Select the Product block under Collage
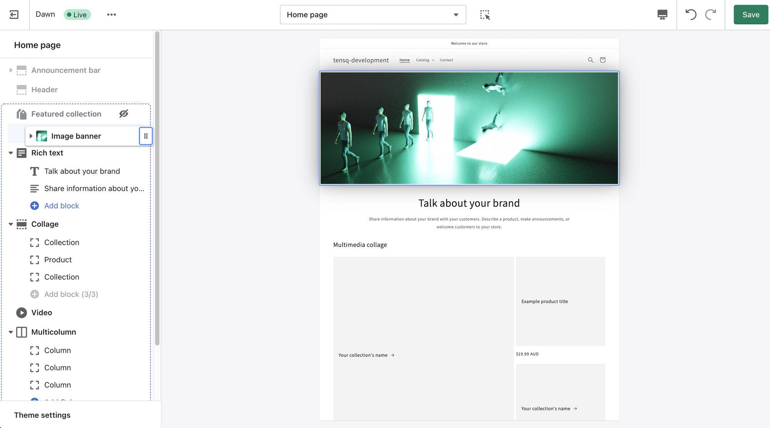 pos(58,260)
